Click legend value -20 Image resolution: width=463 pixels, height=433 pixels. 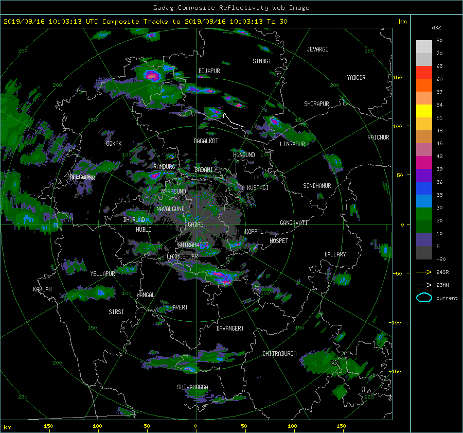[x=441, y=259]
